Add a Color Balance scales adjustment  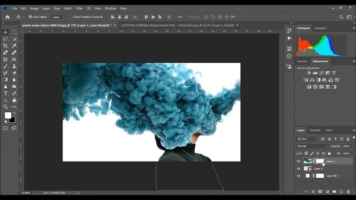click(x=312, y=80)
